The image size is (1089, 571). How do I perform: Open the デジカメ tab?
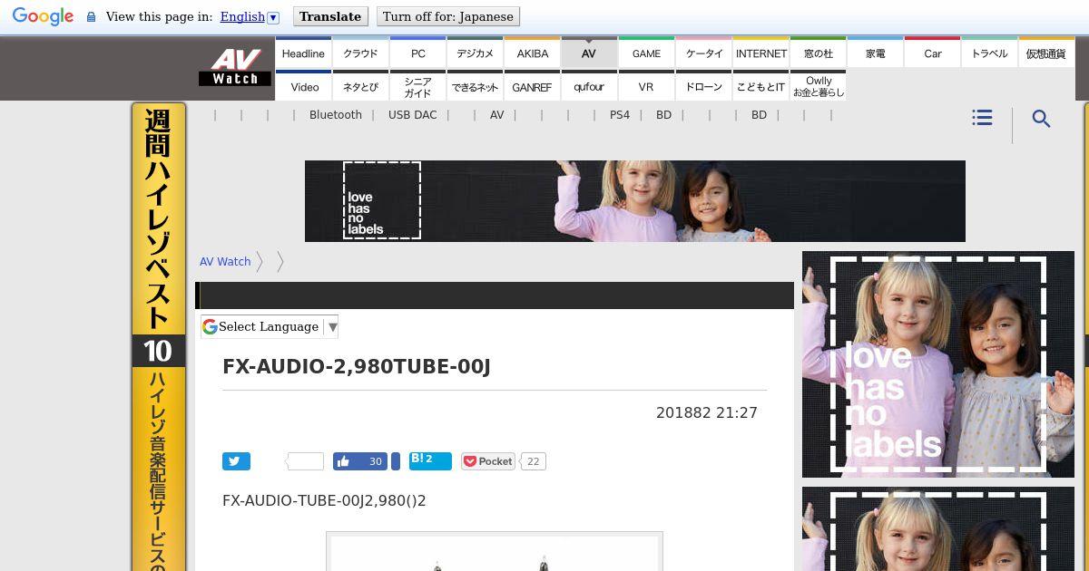[x=475, y=53]
